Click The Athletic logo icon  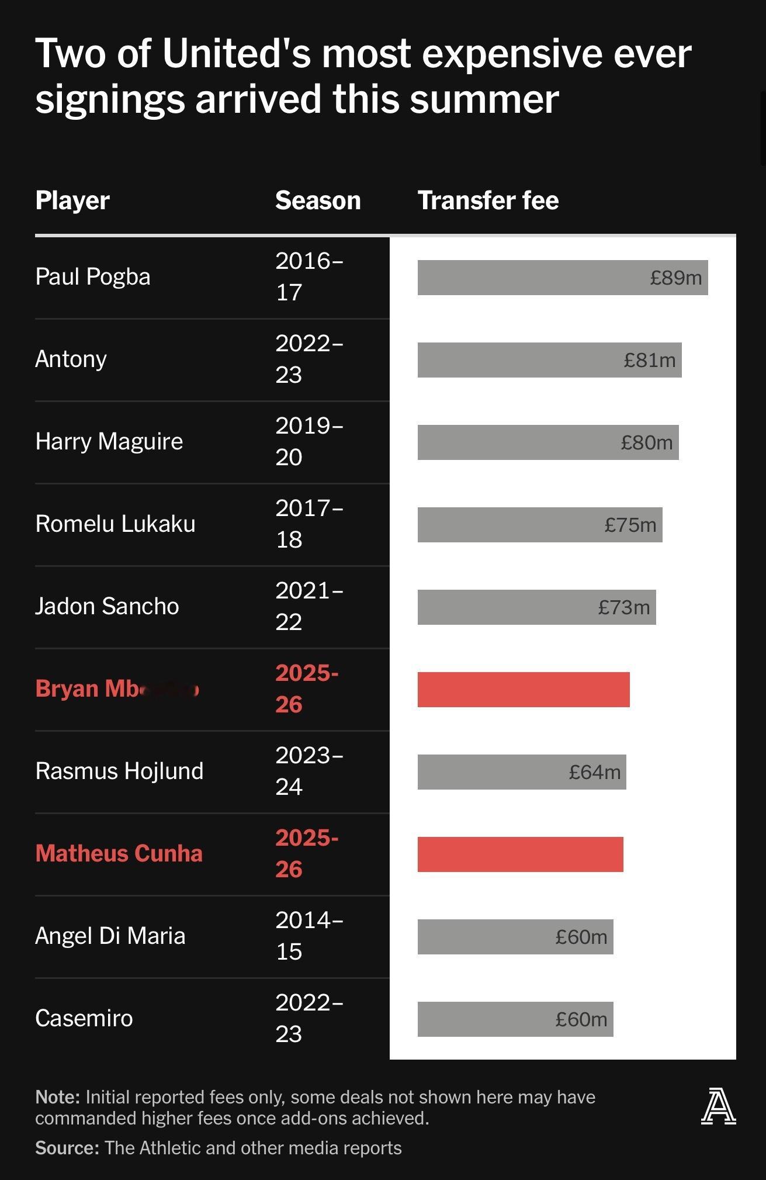pyautogui.click(x=718, y=1106)
